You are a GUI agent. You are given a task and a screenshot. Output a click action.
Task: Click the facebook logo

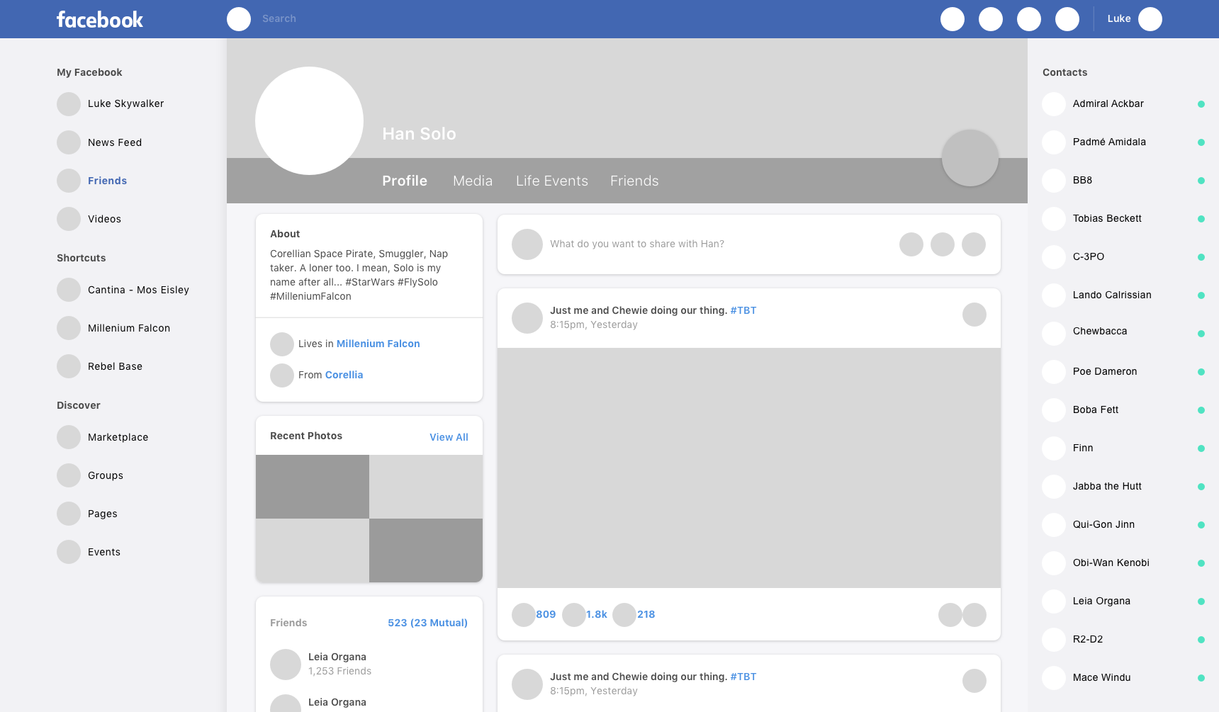click(x=100, y=19)
